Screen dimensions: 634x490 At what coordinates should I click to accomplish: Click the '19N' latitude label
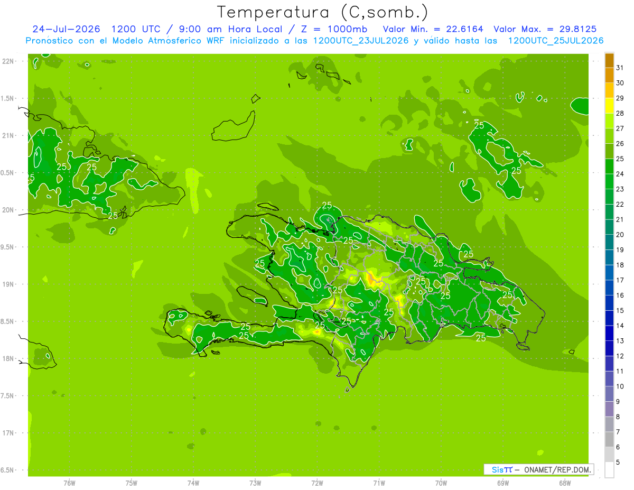point(7,284)
